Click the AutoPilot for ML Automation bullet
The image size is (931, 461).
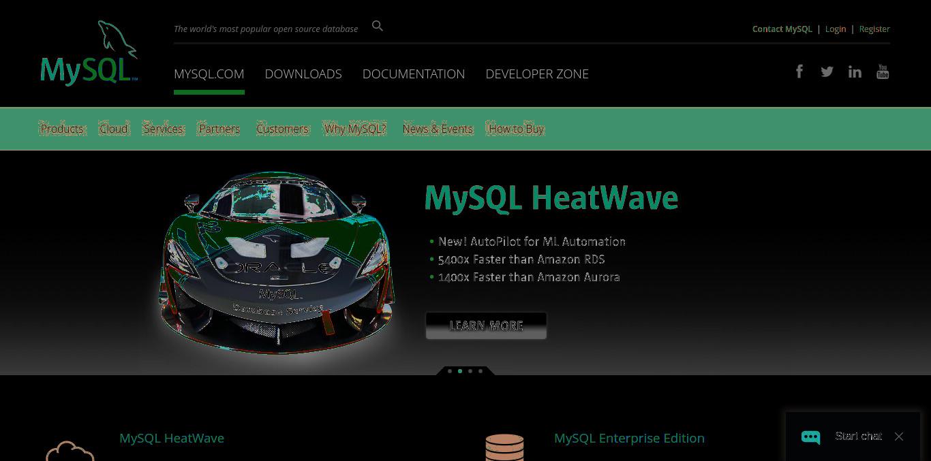tap(532, 241)
